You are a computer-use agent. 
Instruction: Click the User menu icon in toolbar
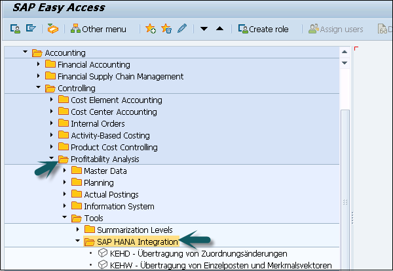pos(31,29)
